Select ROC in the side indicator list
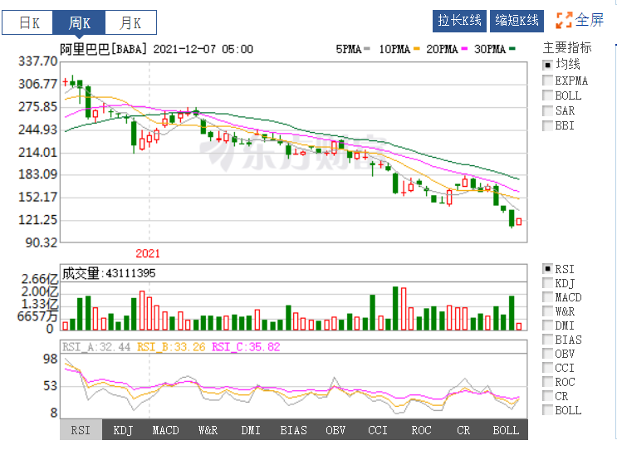Viewport: 617px width, 455px height. (x=547, y=382)
